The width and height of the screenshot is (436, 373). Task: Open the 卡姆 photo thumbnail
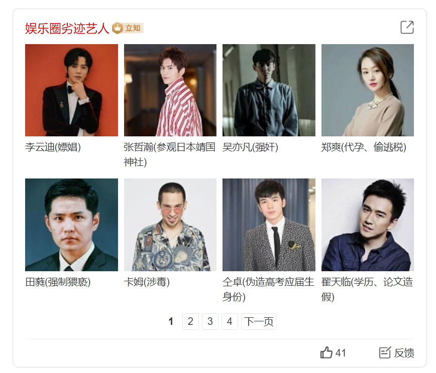tap(170, 225)
